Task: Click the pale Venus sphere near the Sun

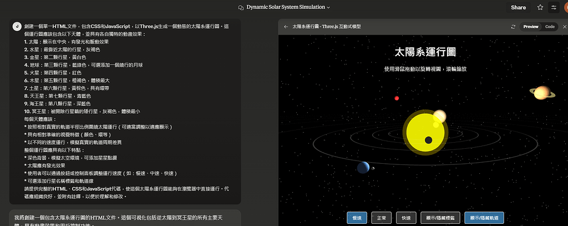Action: 439,116
